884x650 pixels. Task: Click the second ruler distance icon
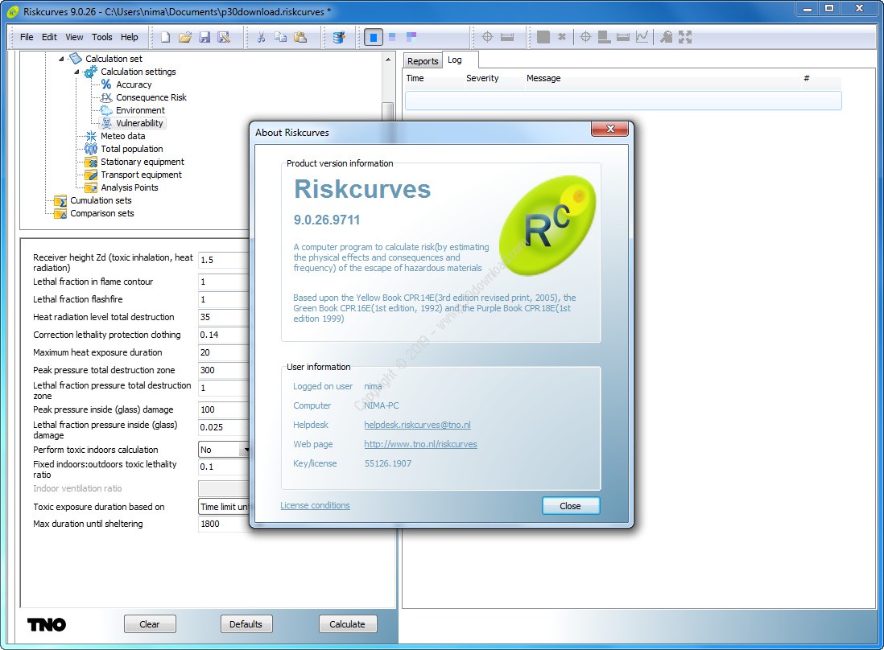623,37
